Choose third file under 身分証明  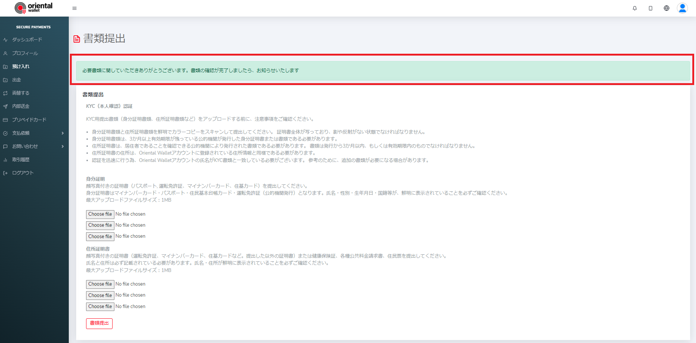[x=100, y=236]
